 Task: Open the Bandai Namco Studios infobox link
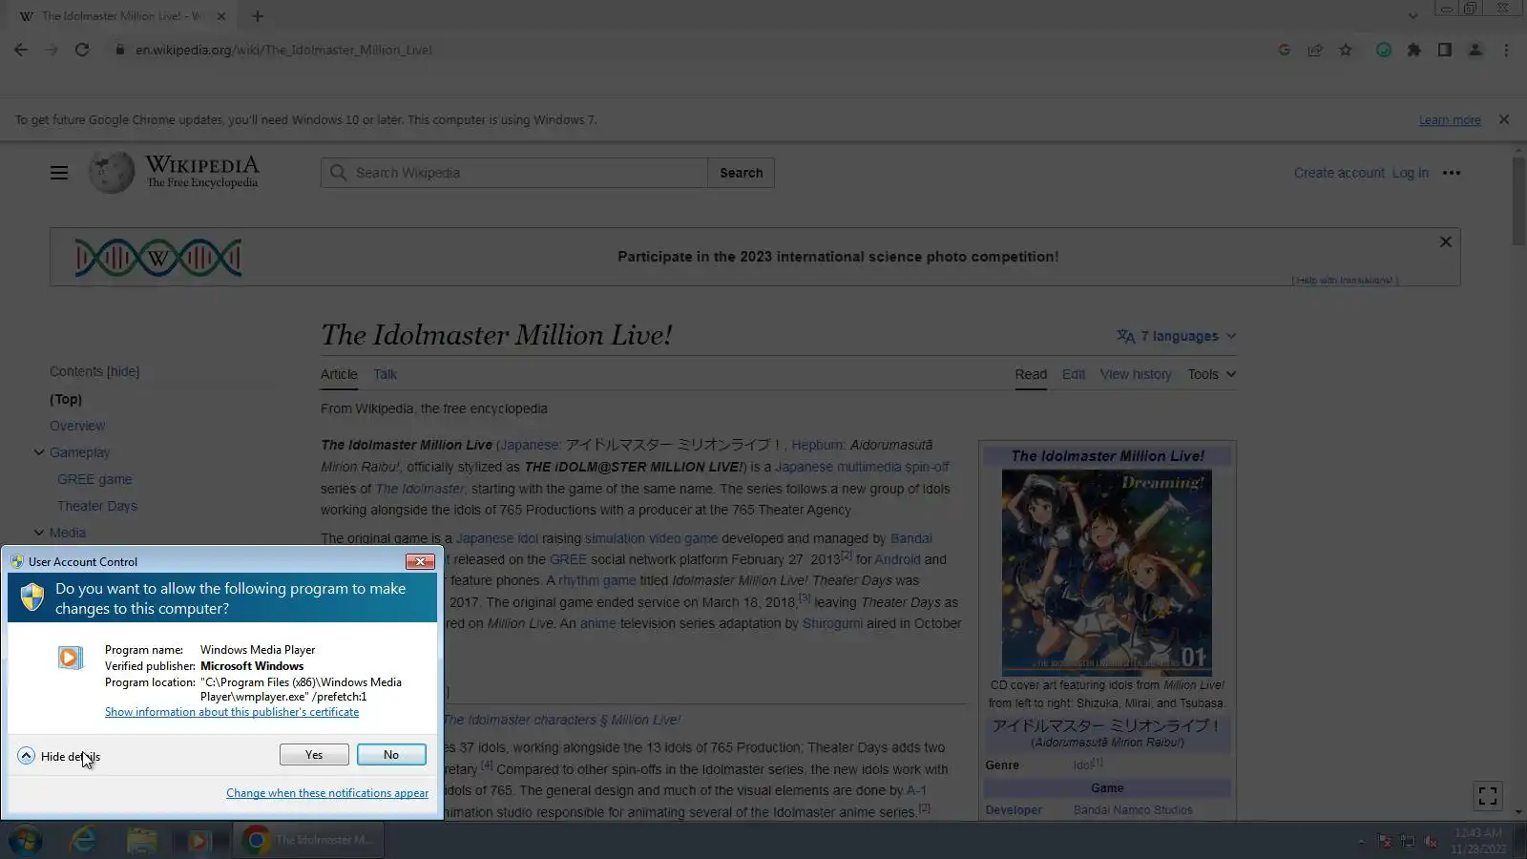click(1133, 810)
